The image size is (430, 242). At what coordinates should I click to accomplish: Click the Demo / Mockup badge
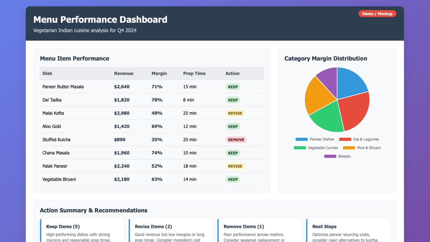click(x=377, y=14)
